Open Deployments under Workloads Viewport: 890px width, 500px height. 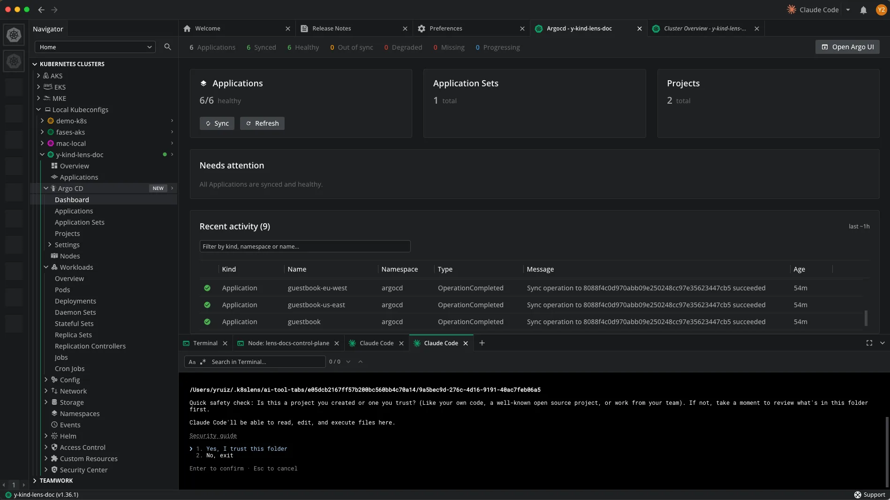(75, 301)
